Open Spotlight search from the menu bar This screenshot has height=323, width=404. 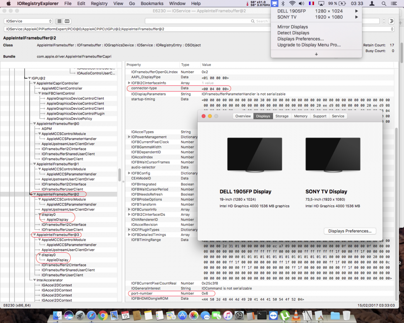coord(384,4)
